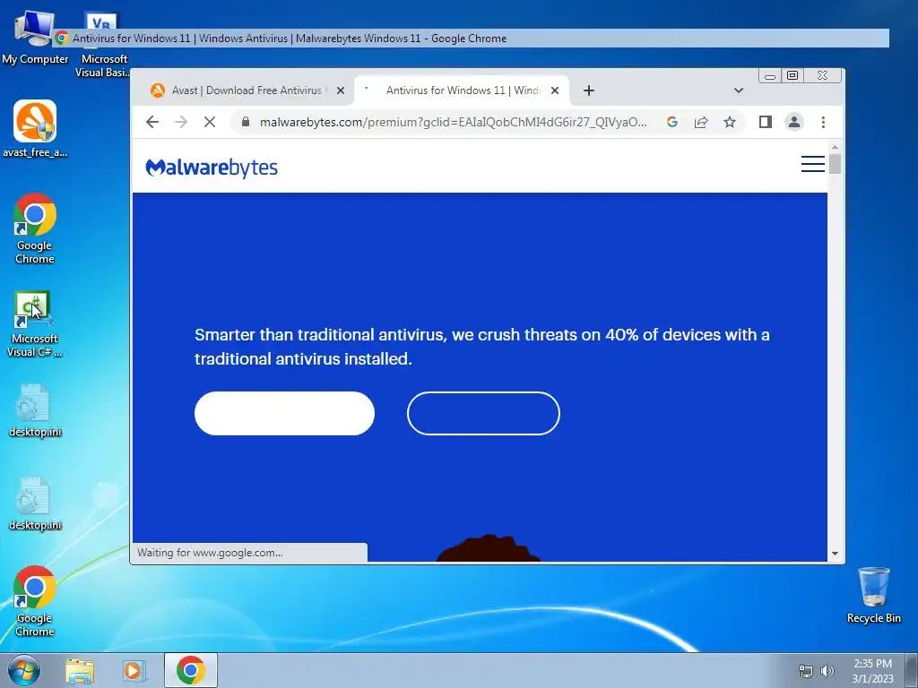
Task: Open the My Computer desktop icon
Action: (34, 36)
